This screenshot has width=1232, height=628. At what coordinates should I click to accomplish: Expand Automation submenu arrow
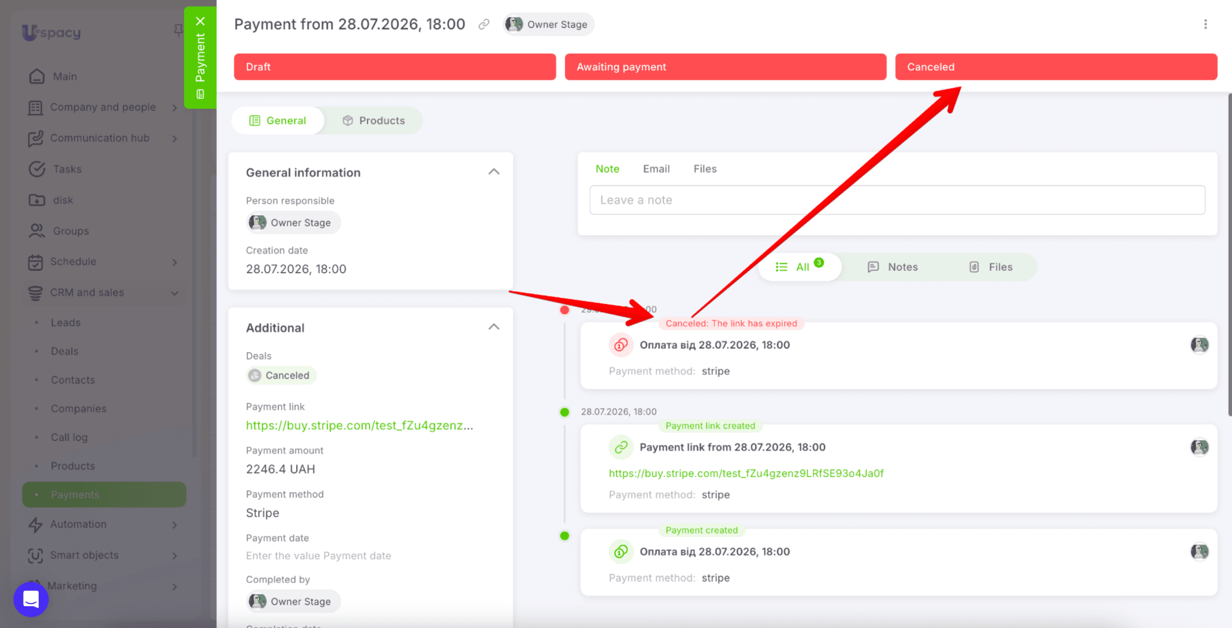pyautogui.click(x=174, y=525)
